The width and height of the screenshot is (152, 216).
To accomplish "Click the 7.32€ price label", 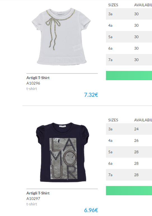I will click(x=91, y=95).
